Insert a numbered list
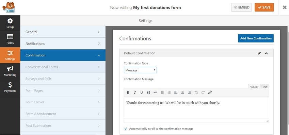The width and height of the screenshot is (289, 135). pyautogui.click(x=169, y=92)
